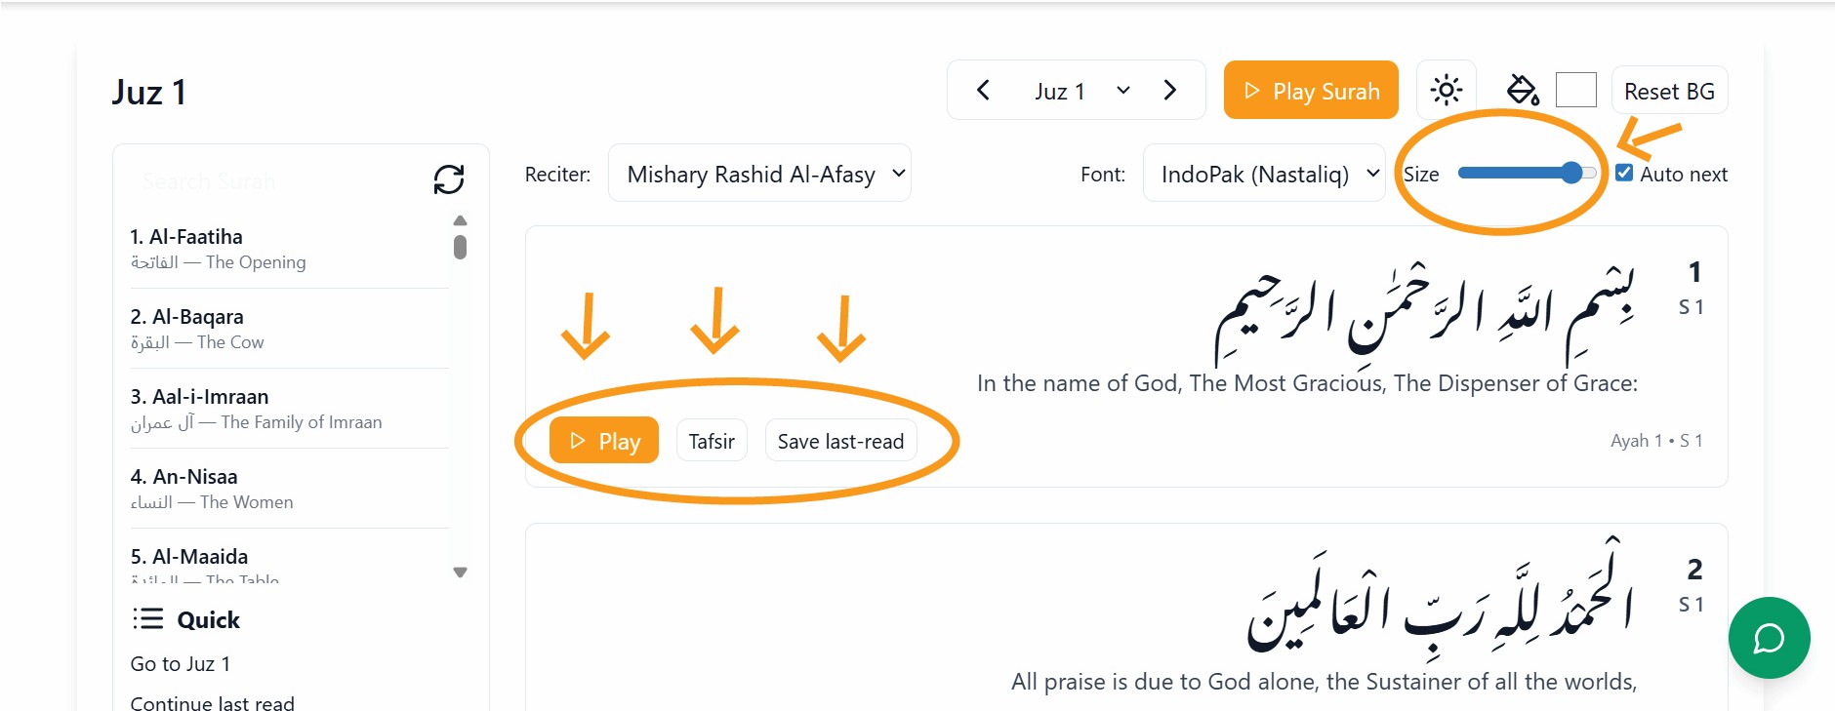Select Al-Baqara in the surah list

tap(198, 328)
